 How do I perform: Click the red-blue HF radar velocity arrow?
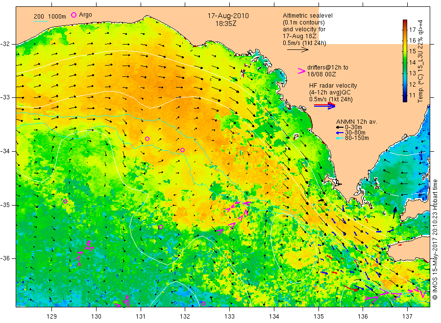pos(324,106)
